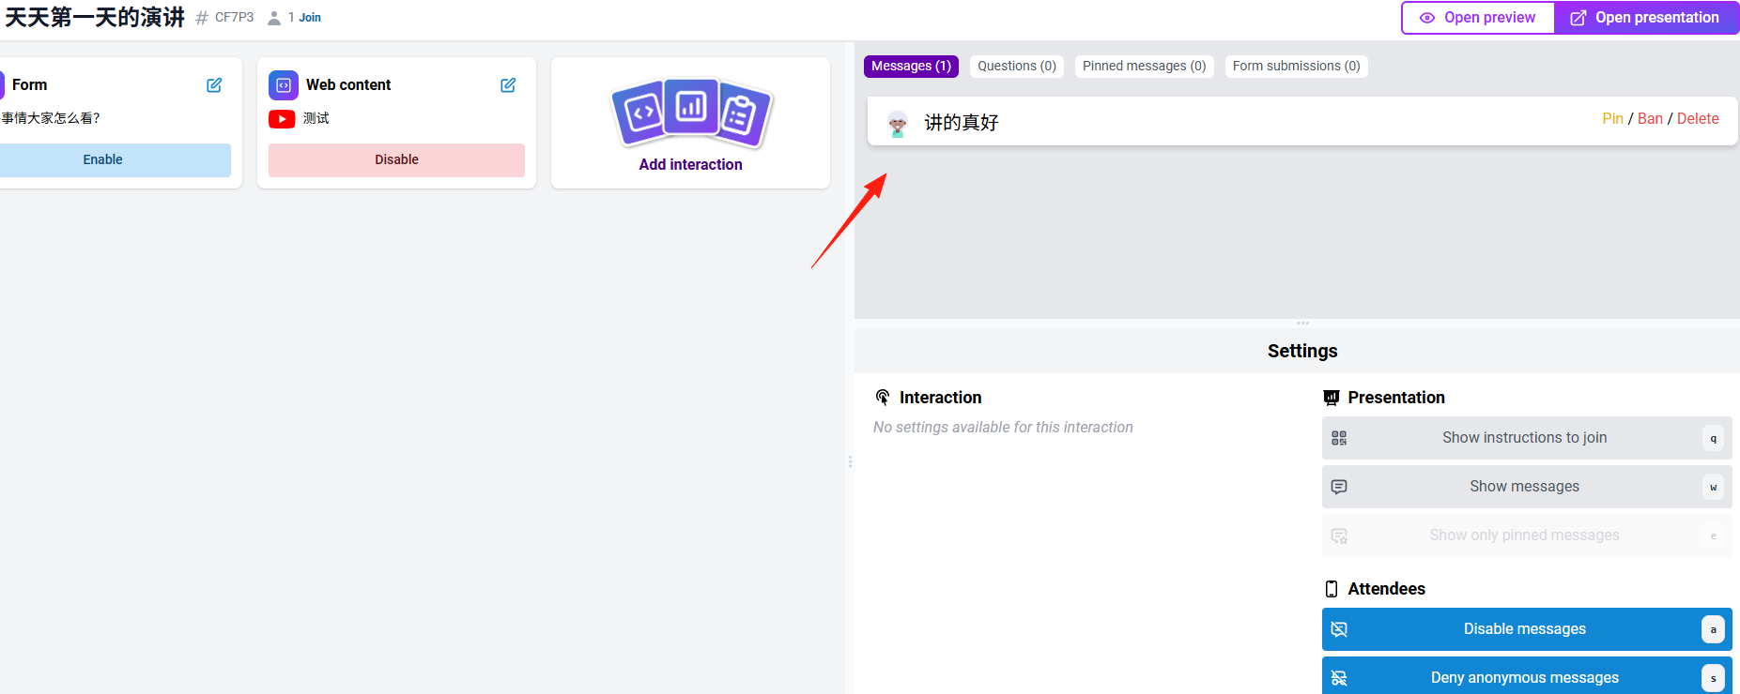This screenshot has height=694, width=1740.
Task: Toggle Disable messages for attendees
Action: point(1527,629)
